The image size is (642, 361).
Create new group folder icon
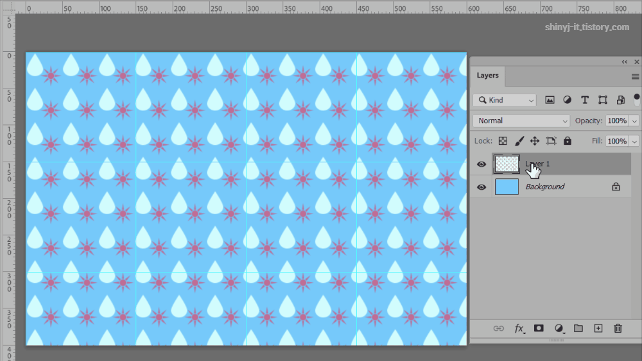578,328
